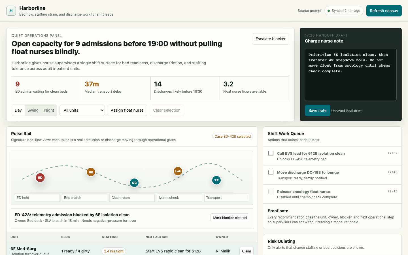Click the STAFFING column header

(x=110, y=237)
